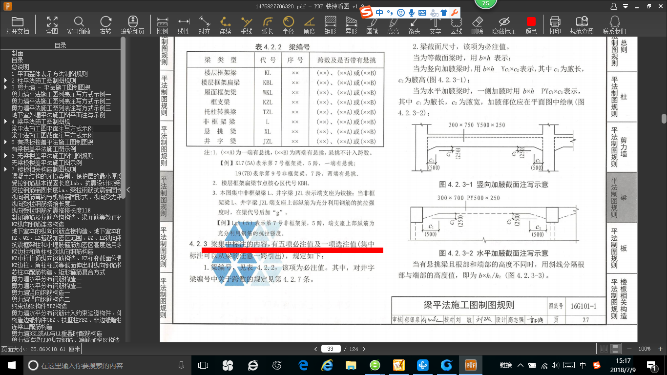
Task: Open 联系我们 contact us
Action: click(x=614, y=25)
